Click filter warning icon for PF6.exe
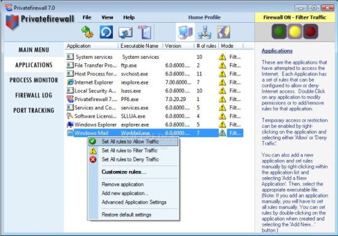Screen dimensions: 338x236 pyautogui.click(x=222, y=99)
